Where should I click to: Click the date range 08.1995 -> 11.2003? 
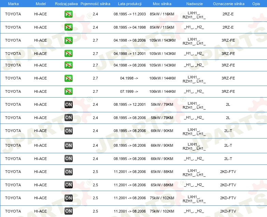[130, 14]
